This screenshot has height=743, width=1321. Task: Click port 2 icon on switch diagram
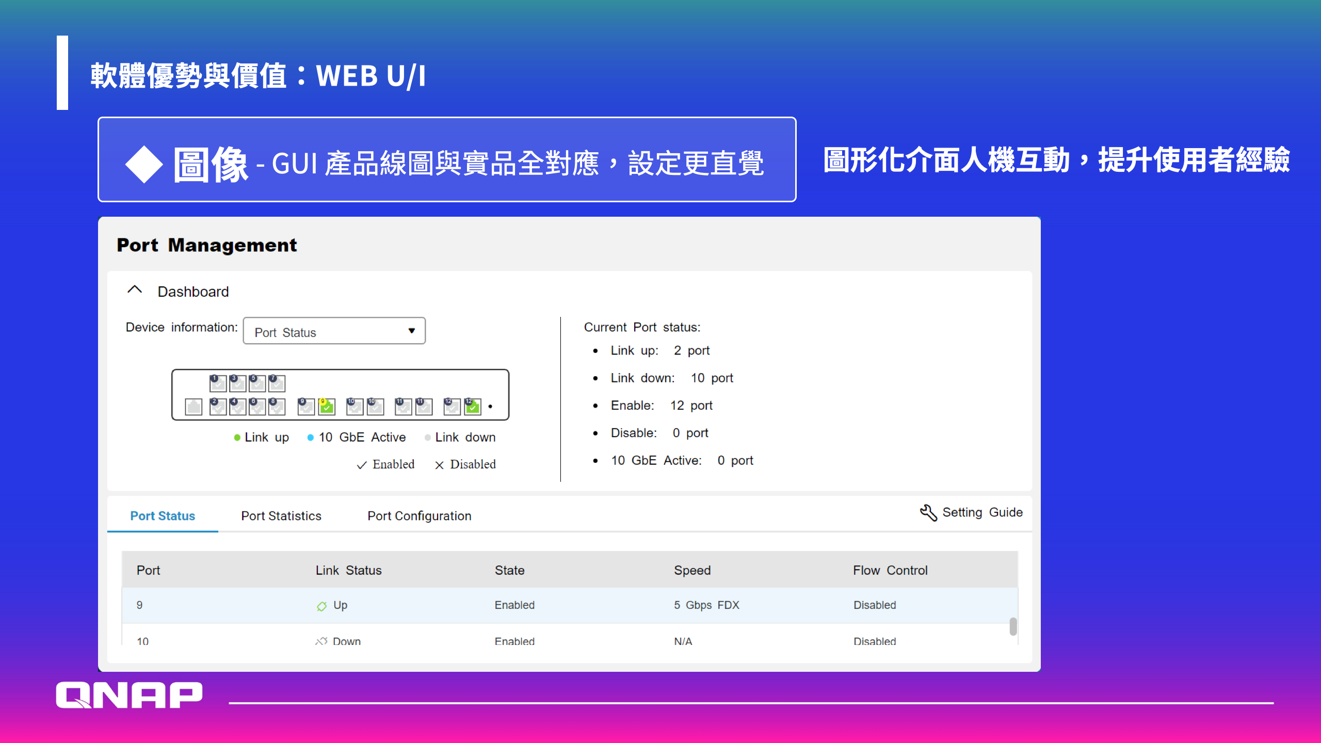(218, 407)
